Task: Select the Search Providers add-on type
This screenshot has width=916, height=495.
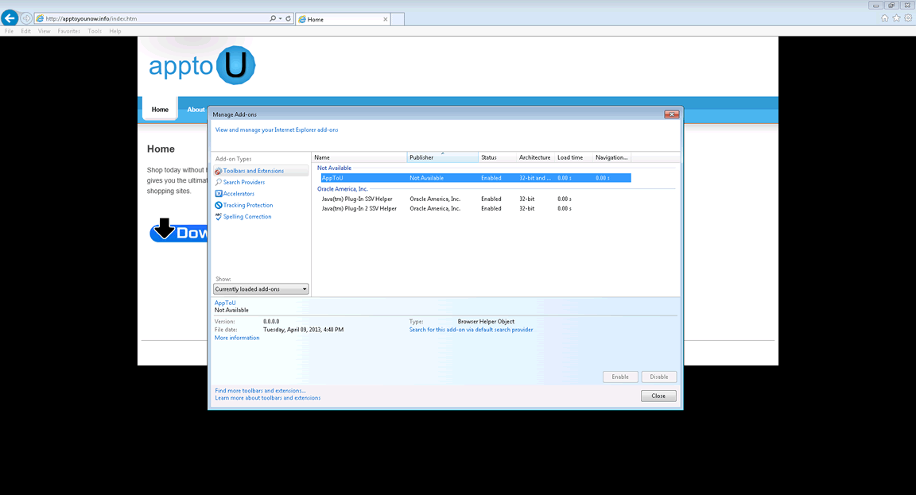Action: click(x=243, y=183)
